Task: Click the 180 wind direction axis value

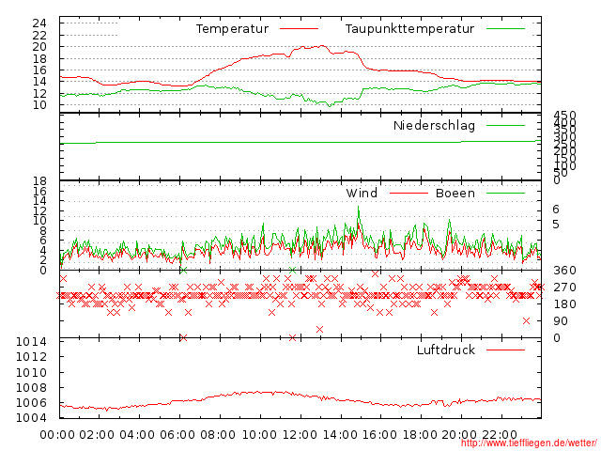Action: point(564,304)
